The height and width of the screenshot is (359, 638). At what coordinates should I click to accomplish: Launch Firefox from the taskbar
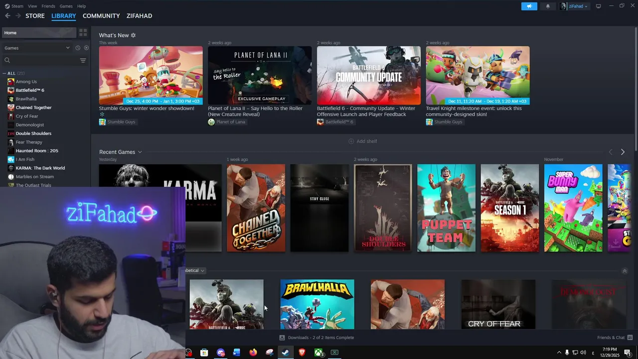point(253,353)
